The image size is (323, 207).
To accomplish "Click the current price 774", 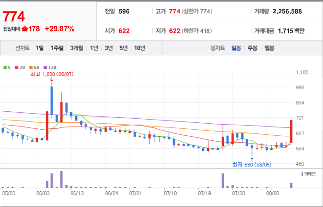I will [14, 17].
